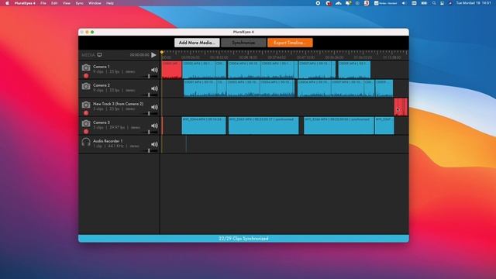Image resolution: width=496 pixels, height=279 pixels.
Task: Select the red unsynced clip in Camera 1
Action: pyautogui.click(x=172, y=70)
